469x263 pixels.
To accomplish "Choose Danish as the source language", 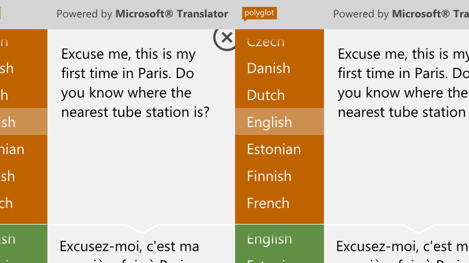I will point(268,68).
